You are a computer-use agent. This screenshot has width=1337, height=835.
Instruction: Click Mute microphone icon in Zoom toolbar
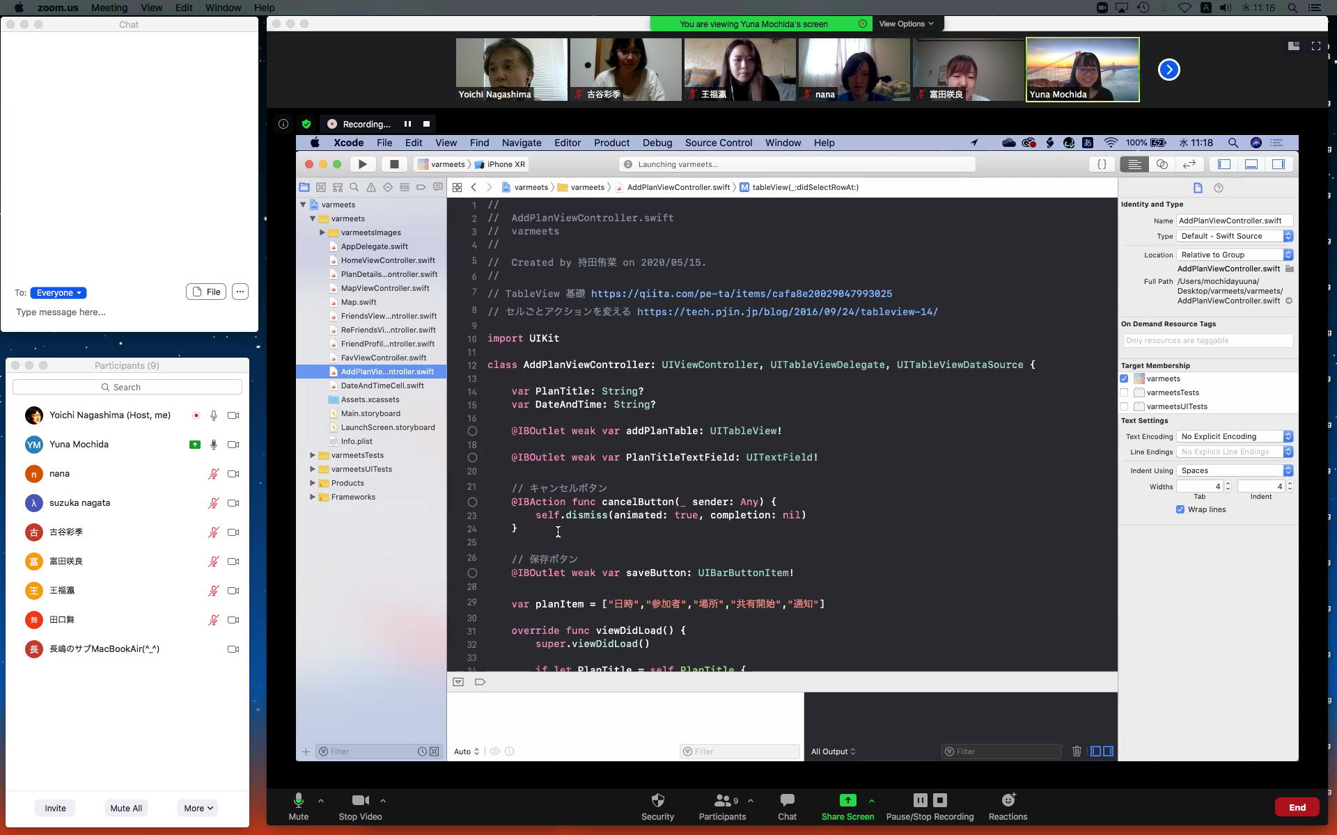pos(298,800)
